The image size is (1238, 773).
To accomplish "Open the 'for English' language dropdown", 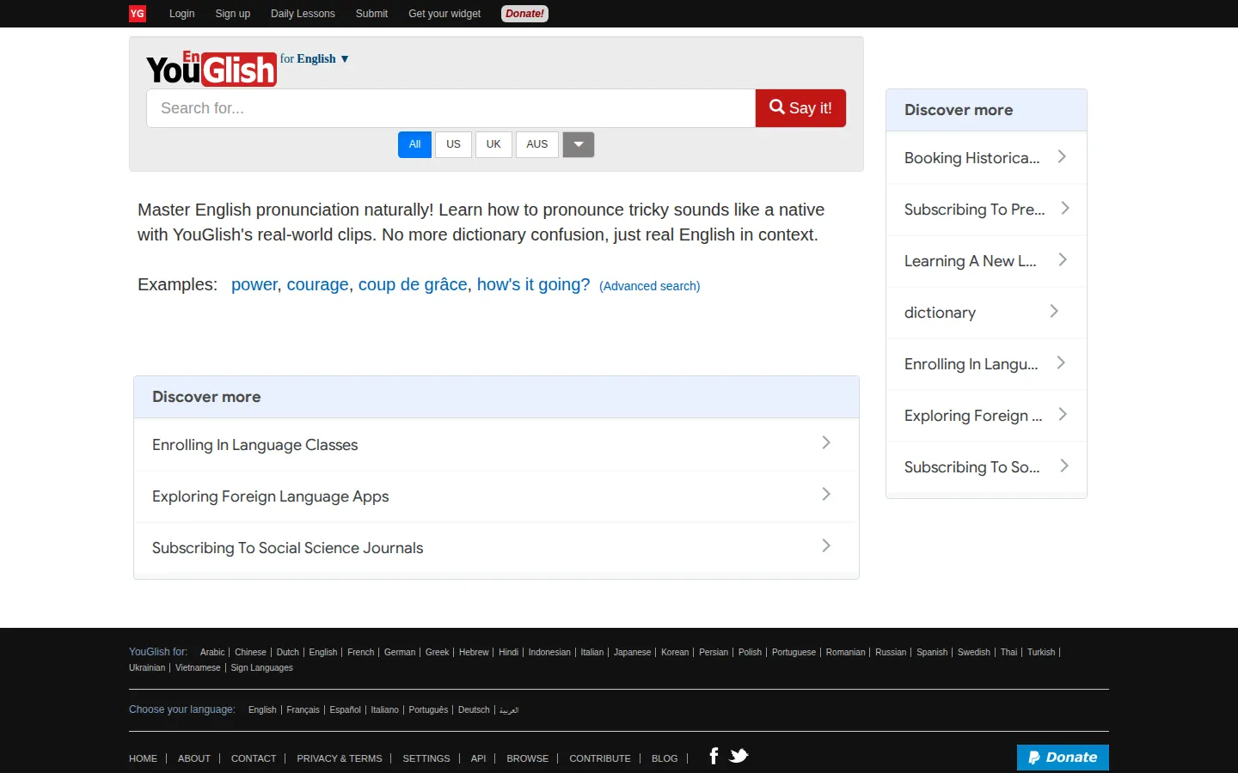I will 315,58.
